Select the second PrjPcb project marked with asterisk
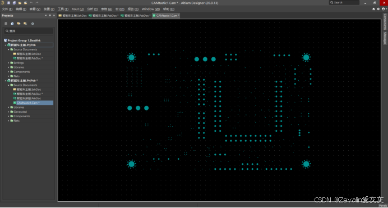 pos(24,80)
